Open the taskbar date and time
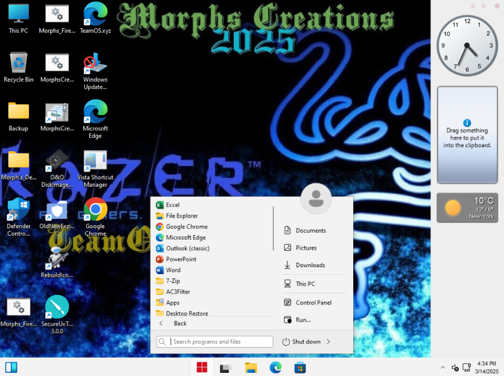This screenshot has width=504, height=376. tap(486, 367)
